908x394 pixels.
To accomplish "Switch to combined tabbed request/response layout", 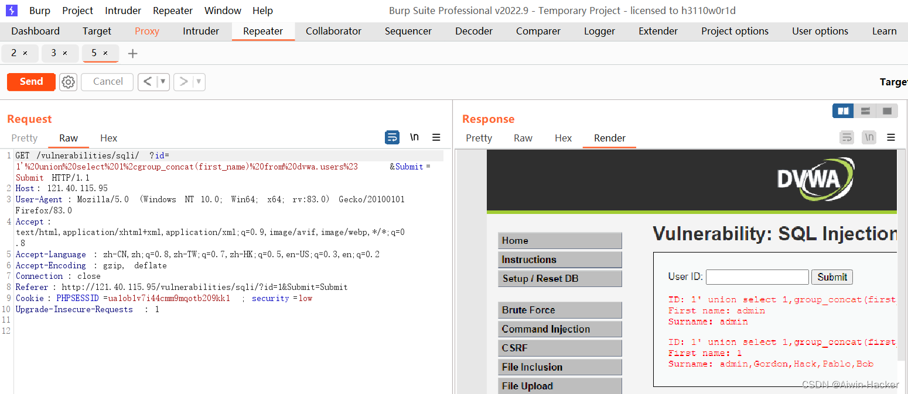I will (887, 111).
